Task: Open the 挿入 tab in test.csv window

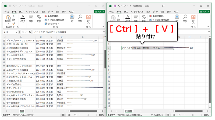Action: (21, 12)
